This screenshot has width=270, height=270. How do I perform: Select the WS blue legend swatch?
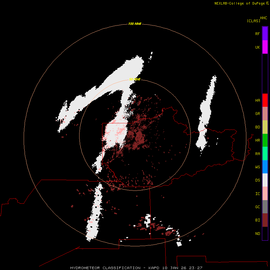pyautogui.click(x=265, y=167)
